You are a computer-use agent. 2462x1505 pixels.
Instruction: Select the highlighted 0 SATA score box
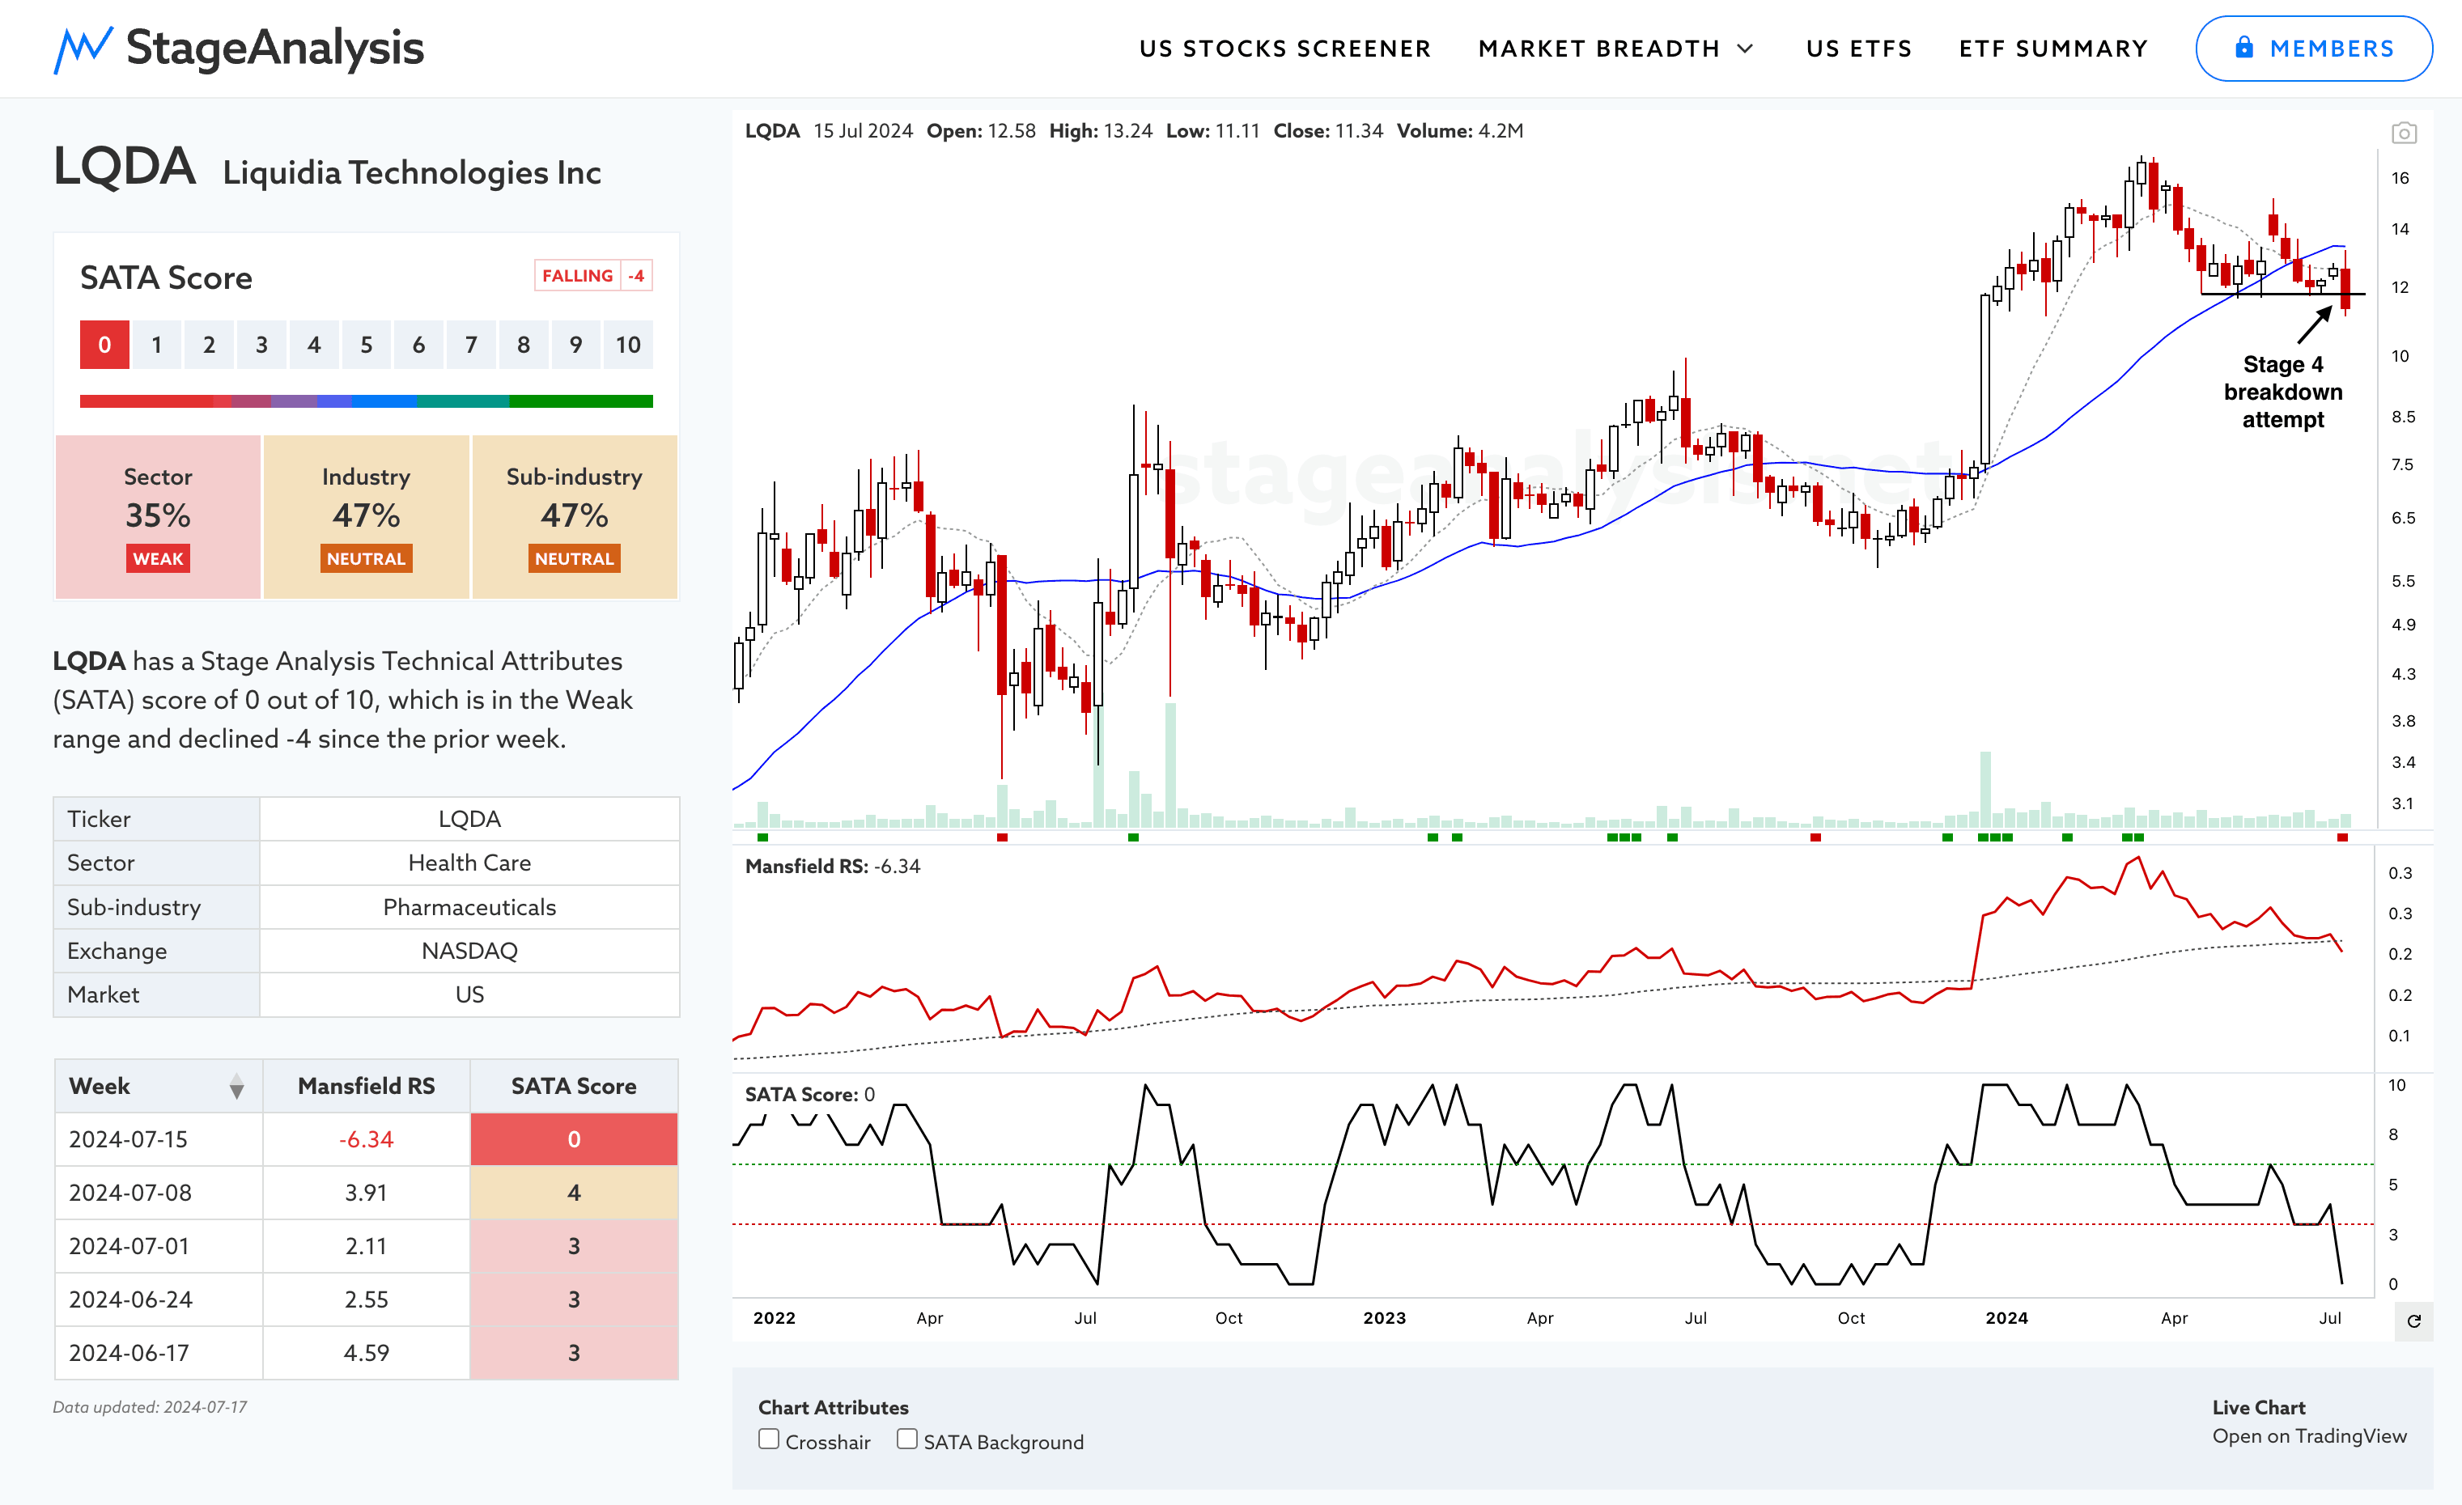point(105,345)
